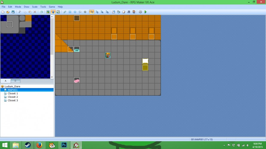
Task: Open the Character Generator icon
Action: [x=134, y=12]
